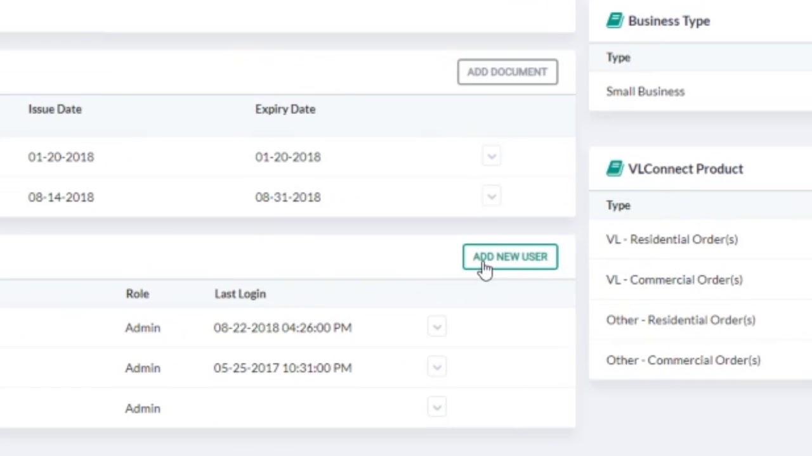Open actions dropdown for Admin with no login

click(x=437, y=407)
